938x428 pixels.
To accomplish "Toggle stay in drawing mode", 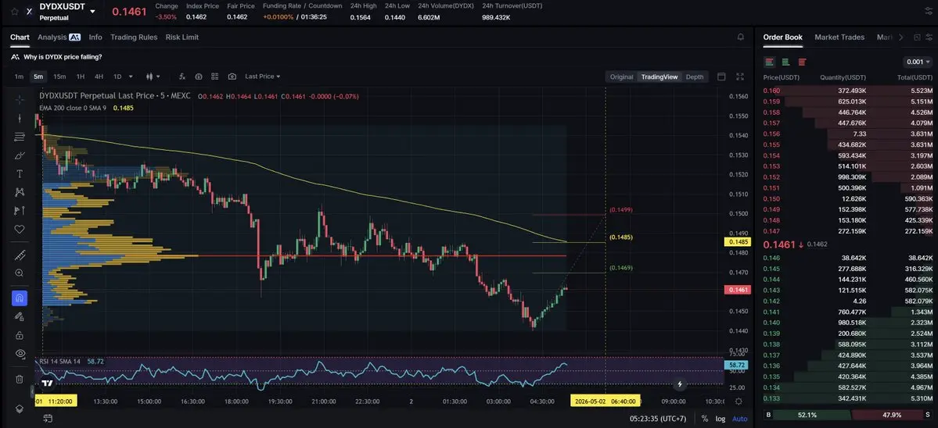I will pos(19,316).
